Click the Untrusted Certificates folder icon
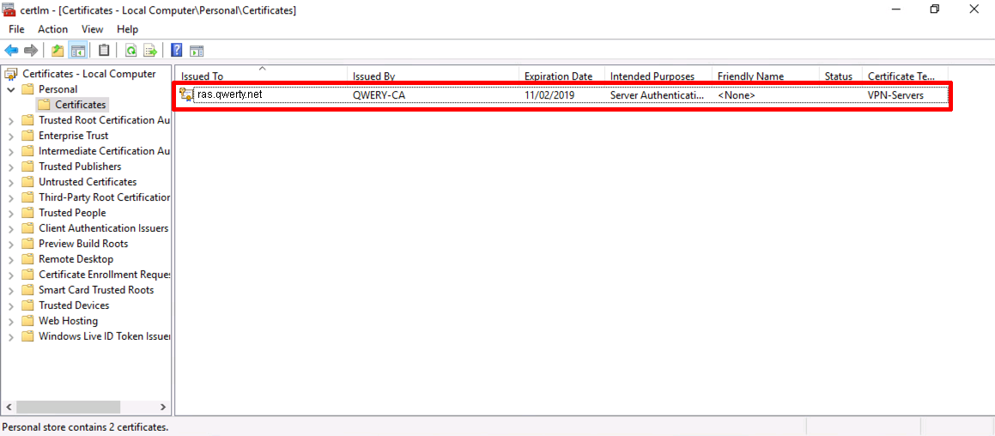The width and height of the screenshot is (995, 436). coord(27,182)
